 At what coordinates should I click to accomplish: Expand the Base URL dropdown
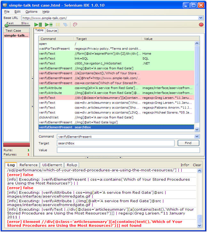201,18
